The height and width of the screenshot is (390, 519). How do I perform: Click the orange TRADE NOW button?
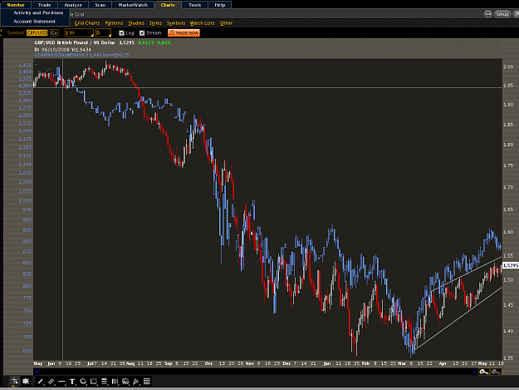[184, 32]
